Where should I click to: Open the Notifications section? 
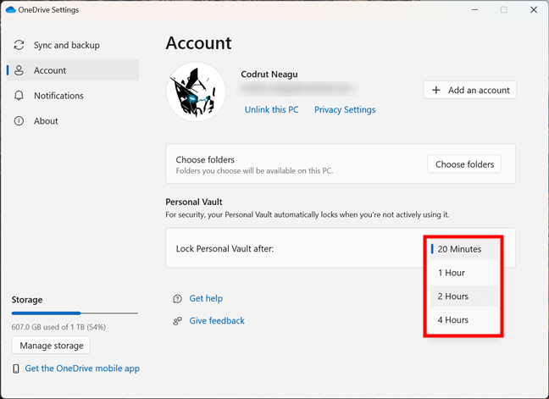(73, 96)
